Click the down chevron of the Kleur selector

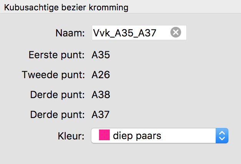coord(222,139)
